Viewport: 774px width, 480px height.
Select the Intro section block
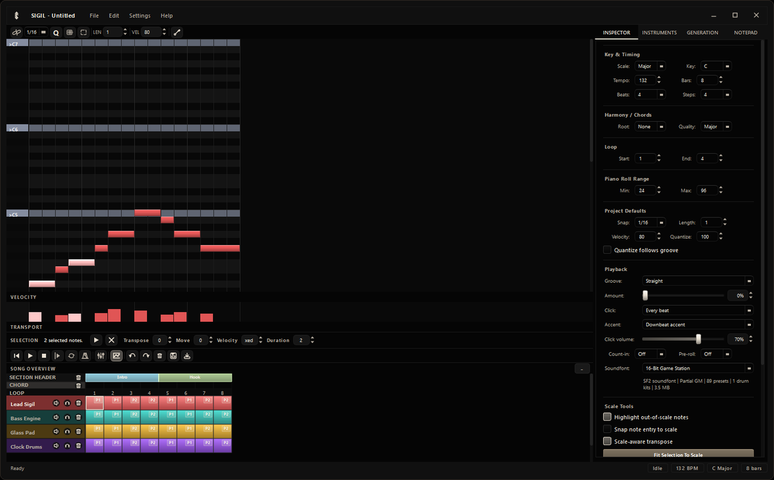[x=122, y=377]
